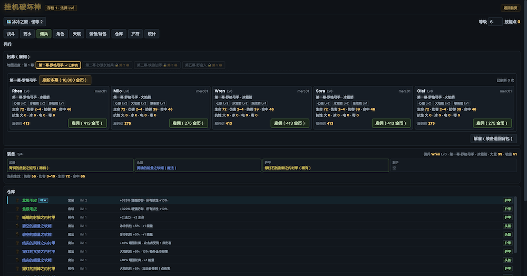Click the helmet icon beside 结实的能量之软帽

coord(18,260)
